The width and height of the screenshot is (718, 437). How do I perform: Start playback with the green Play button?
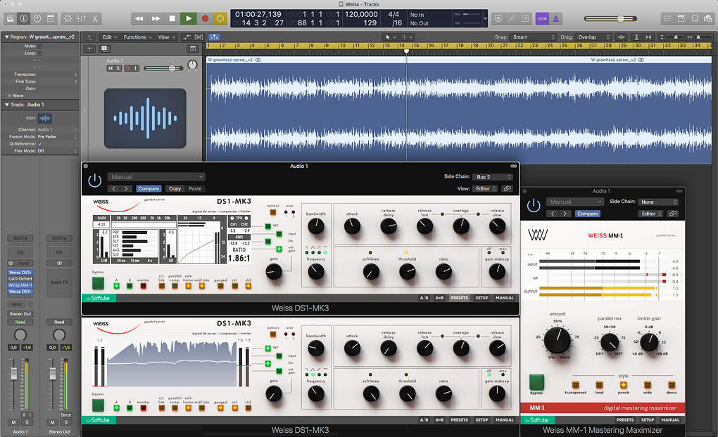(188, 19)
